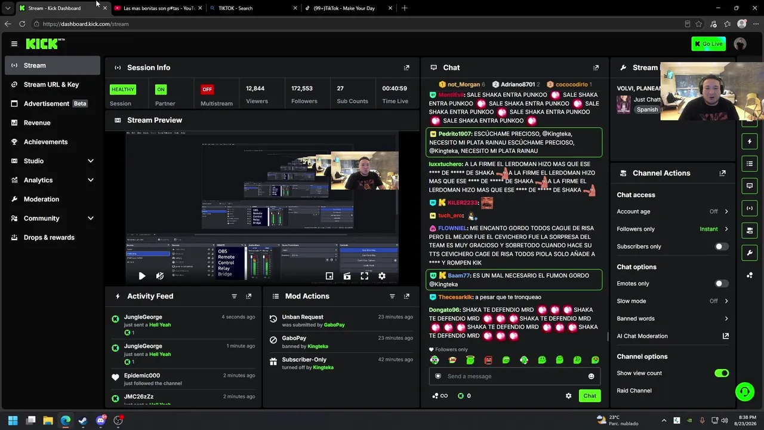Make the stream preview fullscreen
The width and height of the screenshot is (764, 430).
(x=364, y=276)
